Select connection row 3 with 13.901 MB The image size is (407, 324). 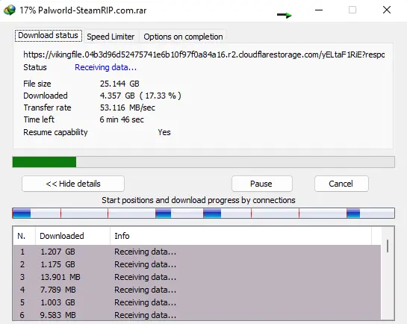point(197,277)
